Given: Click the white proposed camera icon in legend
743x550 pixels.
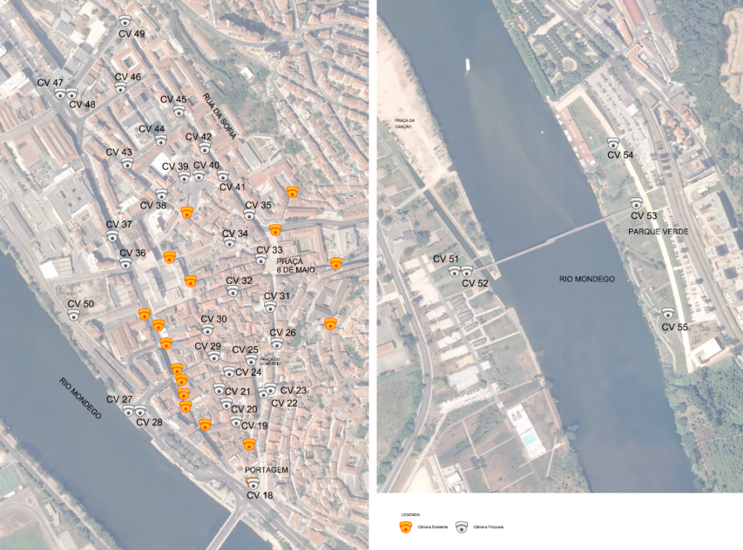Looking at the screenshot, I should click(x=461, y=527).
